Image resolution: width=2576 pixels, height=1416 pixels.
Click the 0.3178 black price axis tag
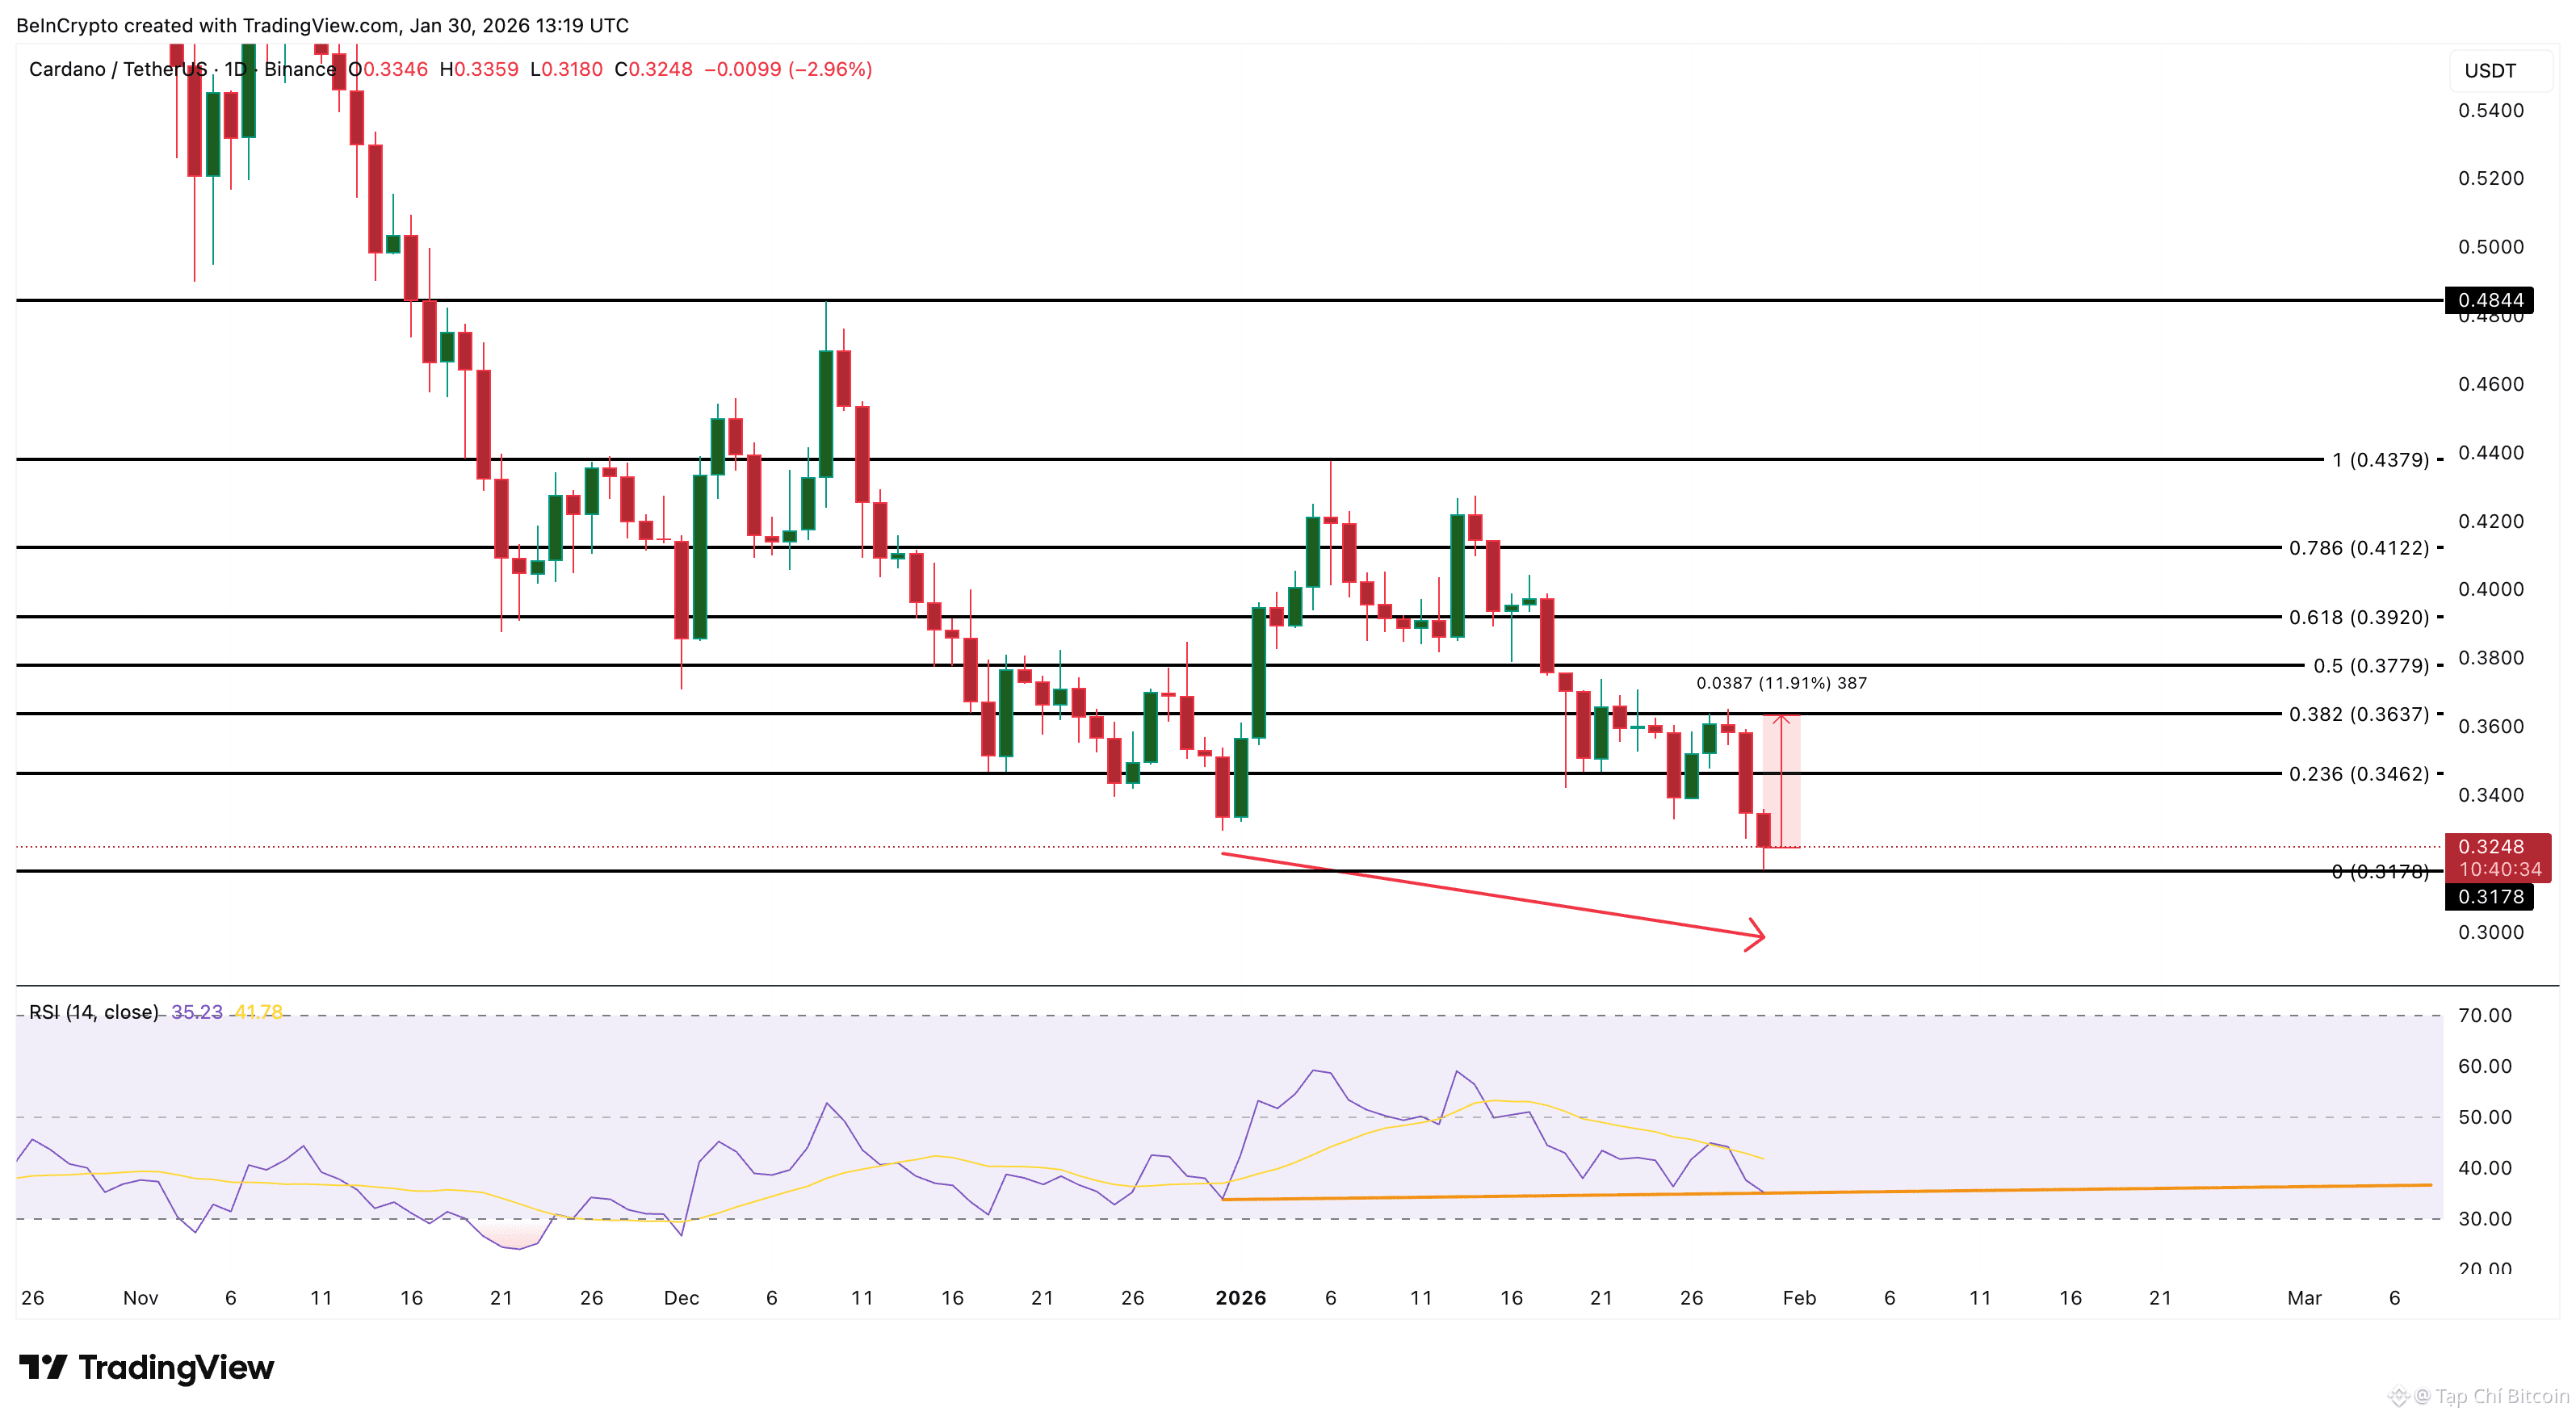pyautogui.click(x=2489, y=897)
